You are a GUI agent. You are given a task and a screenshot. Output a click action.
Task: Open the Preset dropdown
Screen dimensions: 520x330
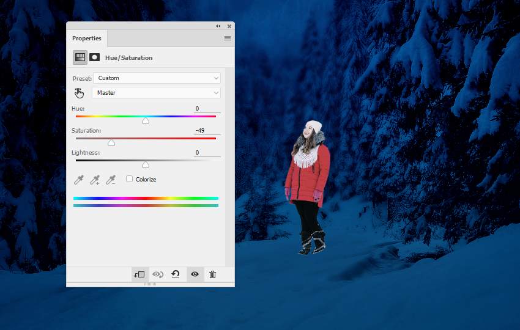[157, 78]
